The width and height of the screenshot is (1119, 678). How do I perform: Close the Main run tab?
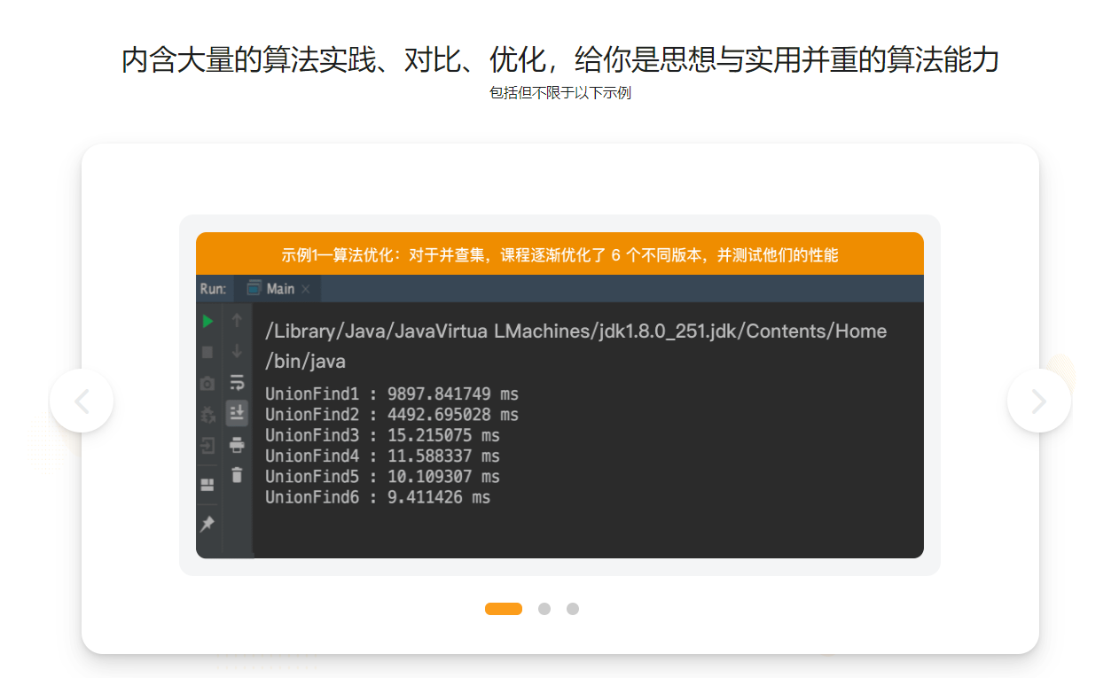pyautogui.click(x=306, y=290)
